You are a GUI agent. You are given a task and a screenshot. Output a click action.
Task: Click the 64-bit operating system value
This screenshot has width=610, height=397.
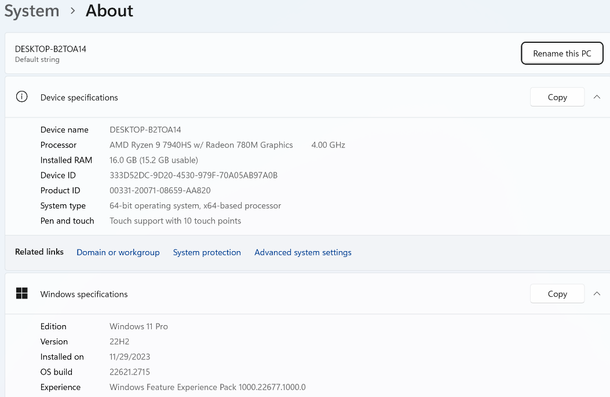pyautogui.click(x=195, y=205)
